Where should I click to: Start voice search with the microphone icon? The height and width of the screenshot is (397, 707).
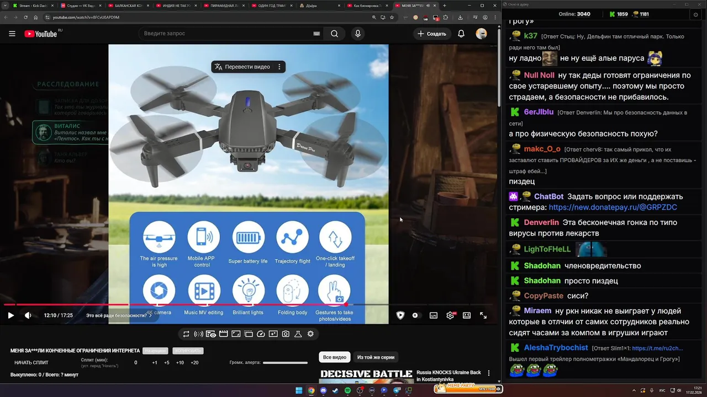(358, 34)
